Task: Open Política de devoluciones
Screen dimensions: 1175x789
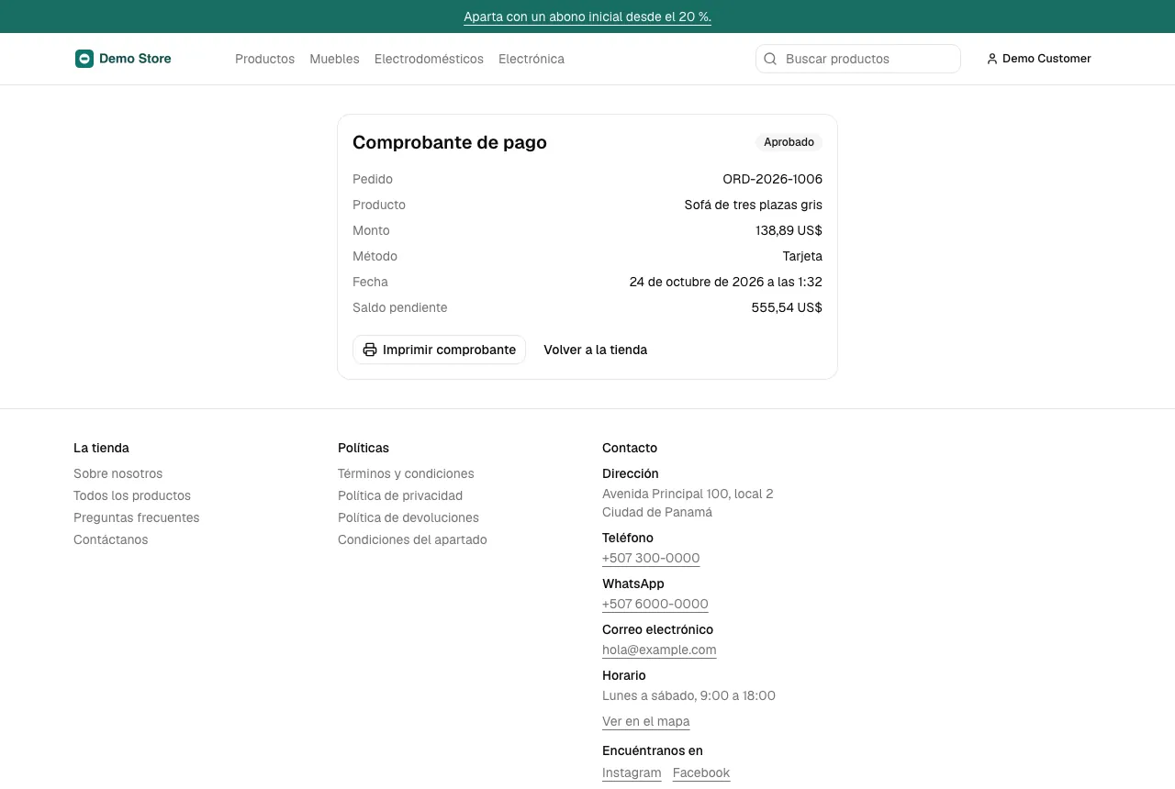Action: [x=408, y=517]
